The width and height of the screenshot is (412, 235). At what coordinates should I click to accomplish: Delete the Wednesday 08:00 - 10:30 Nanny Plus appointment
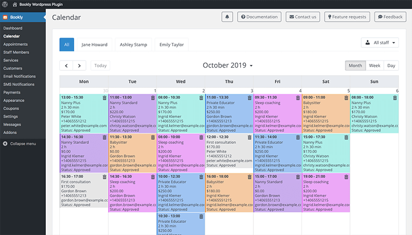tap(201, 98)
